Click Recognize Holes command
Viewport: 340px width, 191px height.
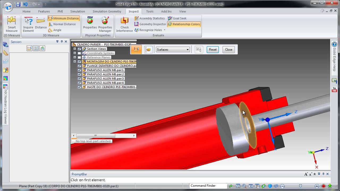coord(148,30)
